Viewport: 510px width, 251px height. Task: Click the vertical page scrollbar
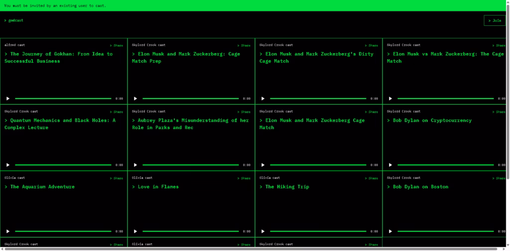[508, 91]
